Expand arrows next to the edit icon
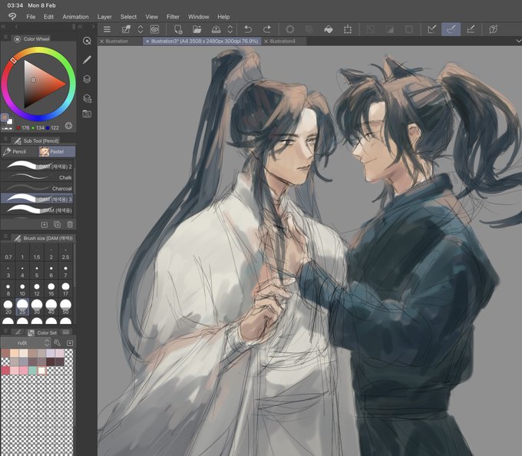 [140, 29]
